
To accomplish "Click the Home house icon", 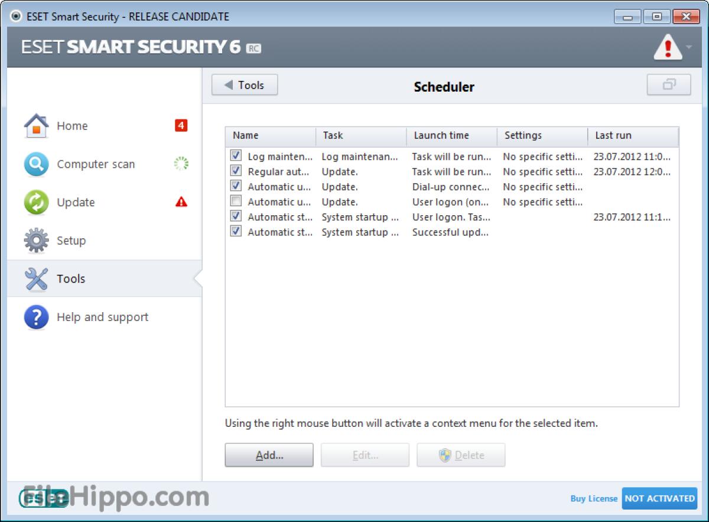I will point(36,126).
